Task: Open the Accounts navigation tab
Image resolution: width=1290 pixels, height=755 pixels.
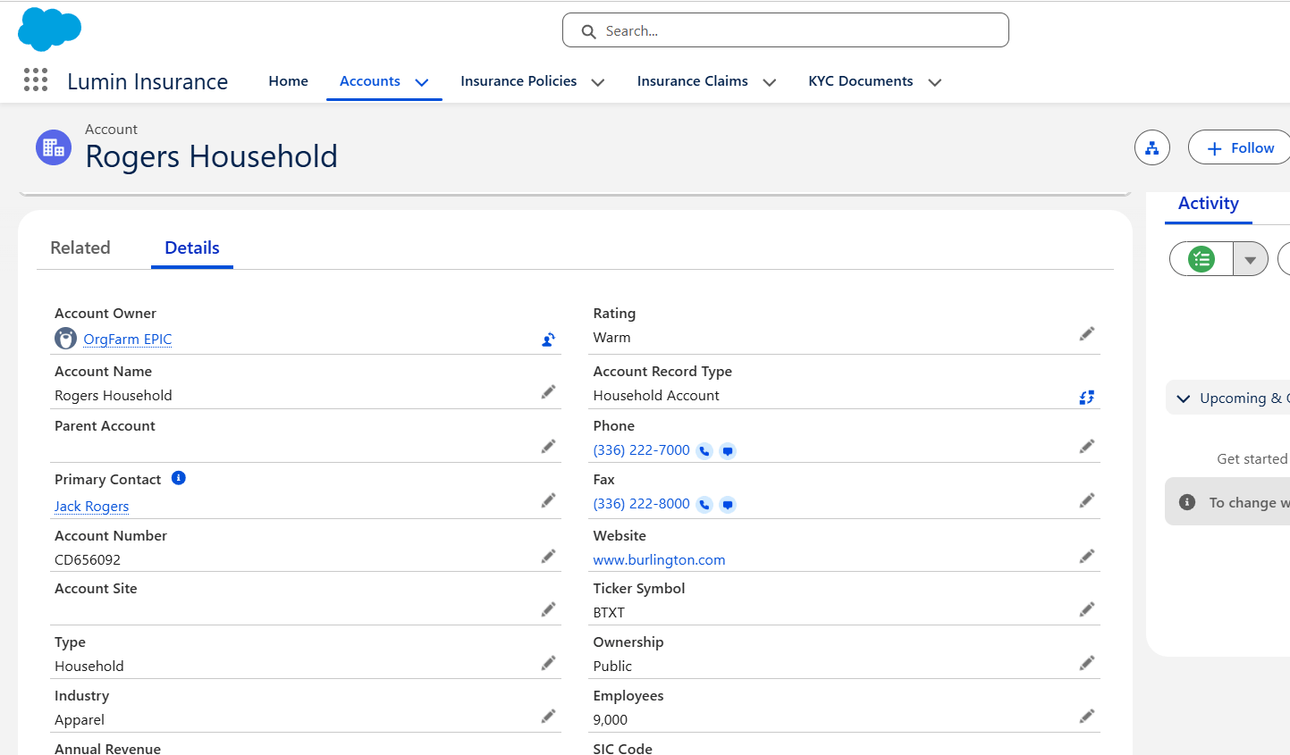Action: coord(370,81)
